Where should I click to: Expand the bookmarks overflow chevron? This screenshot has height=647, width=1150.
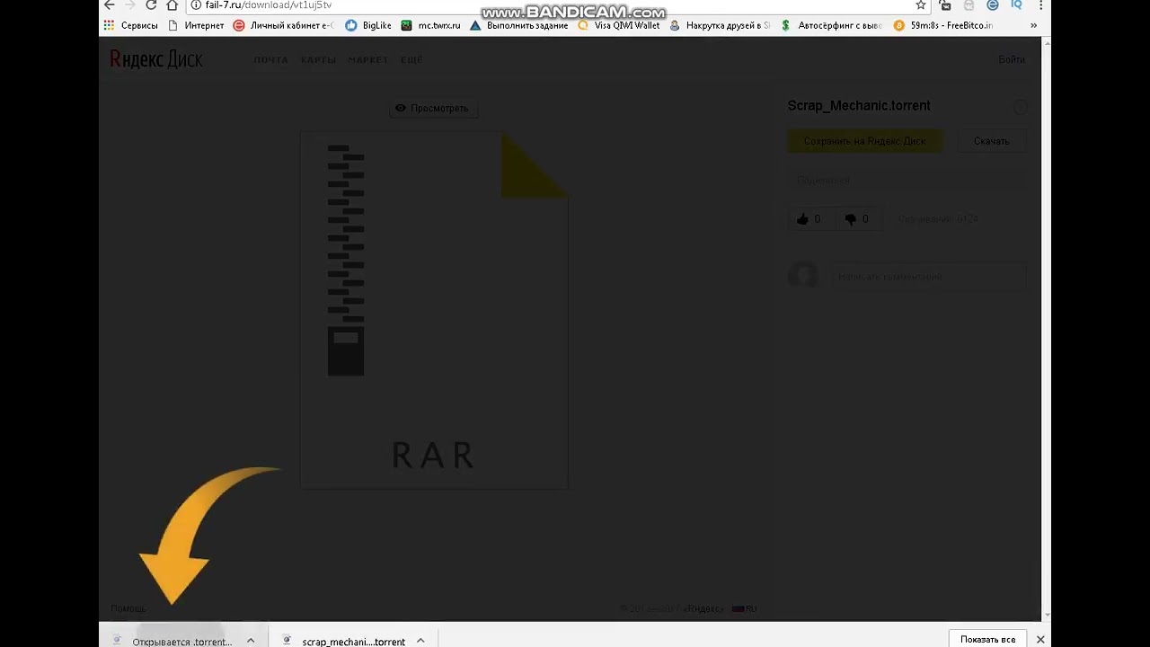coord(1033,25)
